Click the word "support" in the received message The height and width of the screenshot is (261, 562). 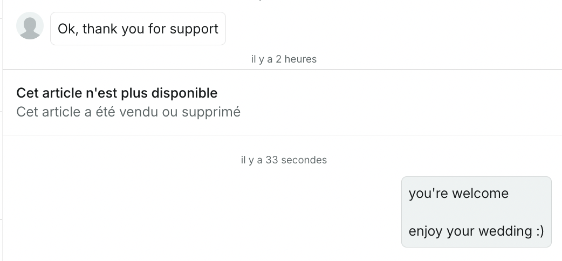point(194,29)
